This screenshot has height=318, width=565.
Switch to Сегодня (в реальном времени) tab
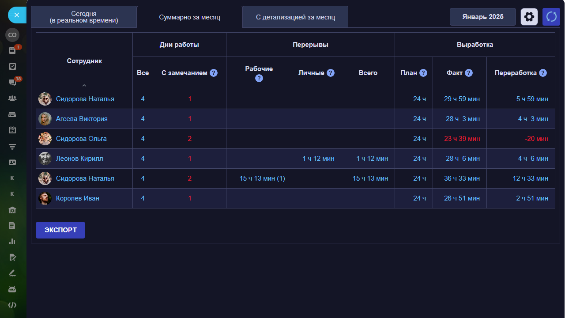pyautogui.click(x=84, y=17)
